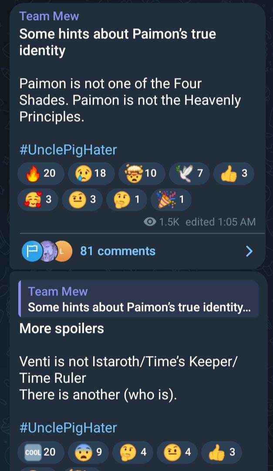This screenshot has width=273, height=471.
Task: Toggle thumbs up reaction on first post
Action: (235, 173)
